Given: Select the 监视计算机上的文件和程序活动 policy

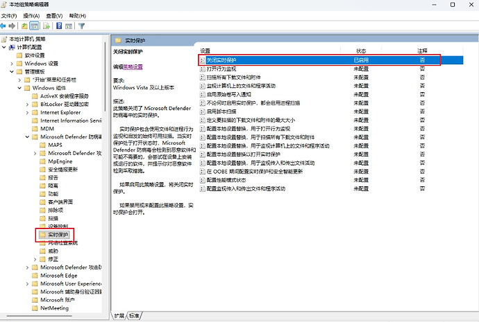Looking at the screenshot, I should [241, 86].
